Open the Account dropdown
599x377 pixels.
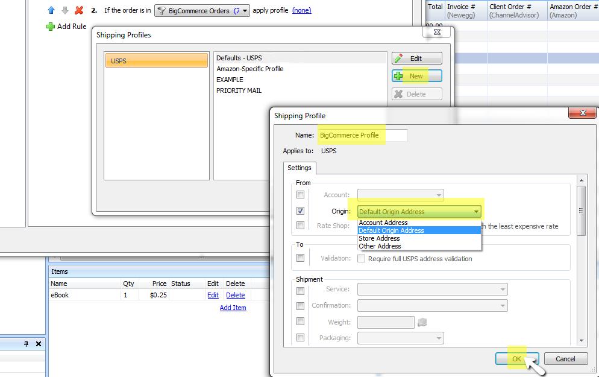(x=400, y=195)
